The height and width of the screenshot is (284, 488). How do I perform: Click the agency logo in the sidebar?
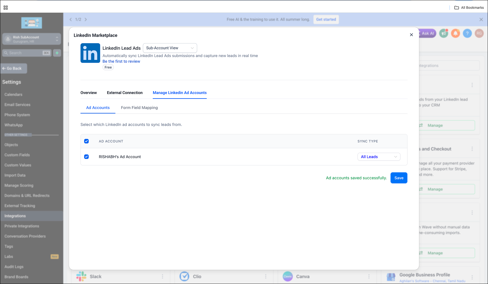(x=32, y=23)
